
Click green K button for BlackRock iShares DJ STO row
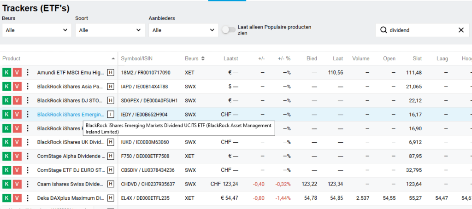pos(6,100)
